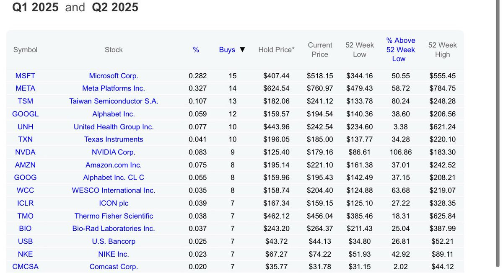Click WESCO International Inc. link
The height and width of the screenshot is (273, 503).
(114, 190)
